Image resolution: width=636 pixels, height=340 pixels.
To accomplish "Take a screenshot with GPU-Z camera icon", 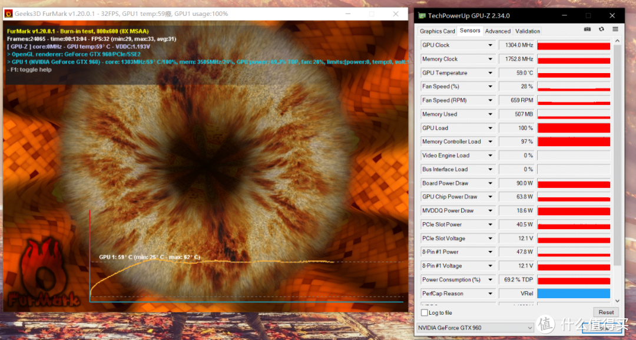I will [587, 29].
